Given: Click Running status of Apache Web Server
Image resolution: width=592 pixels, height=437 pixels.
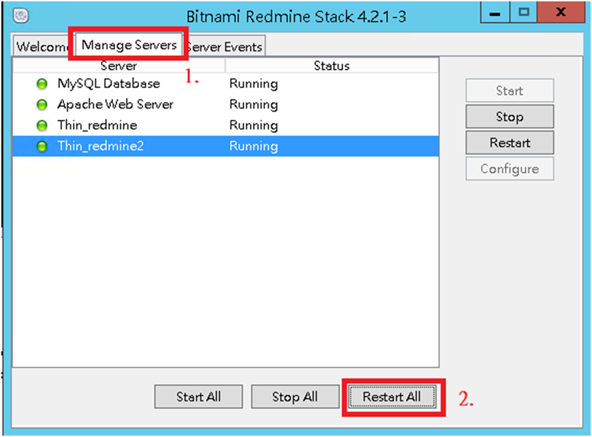Looking at the screenshot, I should tap(253, 104).
